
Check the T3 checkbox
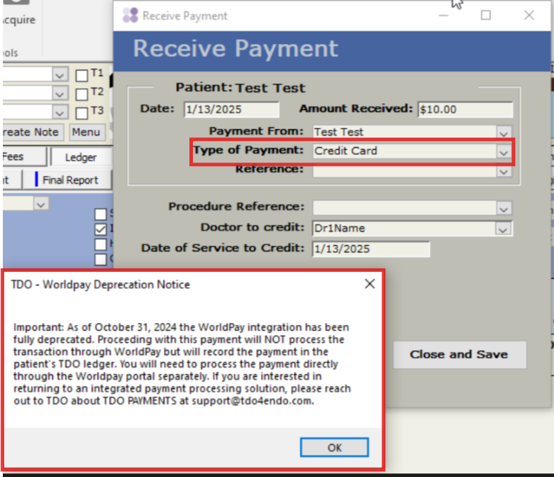82,112
